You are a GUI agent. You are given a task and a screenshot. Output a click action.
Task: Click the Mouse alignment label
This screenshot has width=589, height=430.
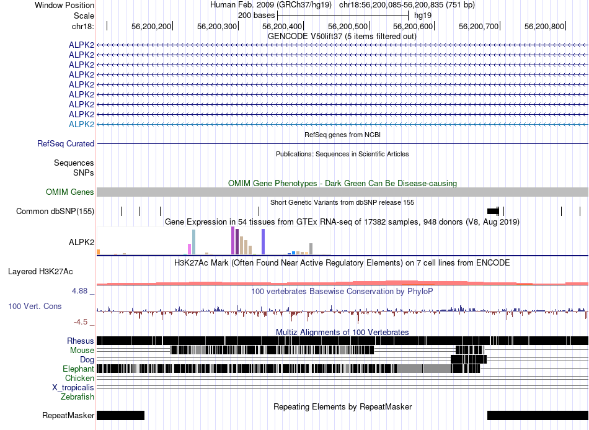[82, 351]
